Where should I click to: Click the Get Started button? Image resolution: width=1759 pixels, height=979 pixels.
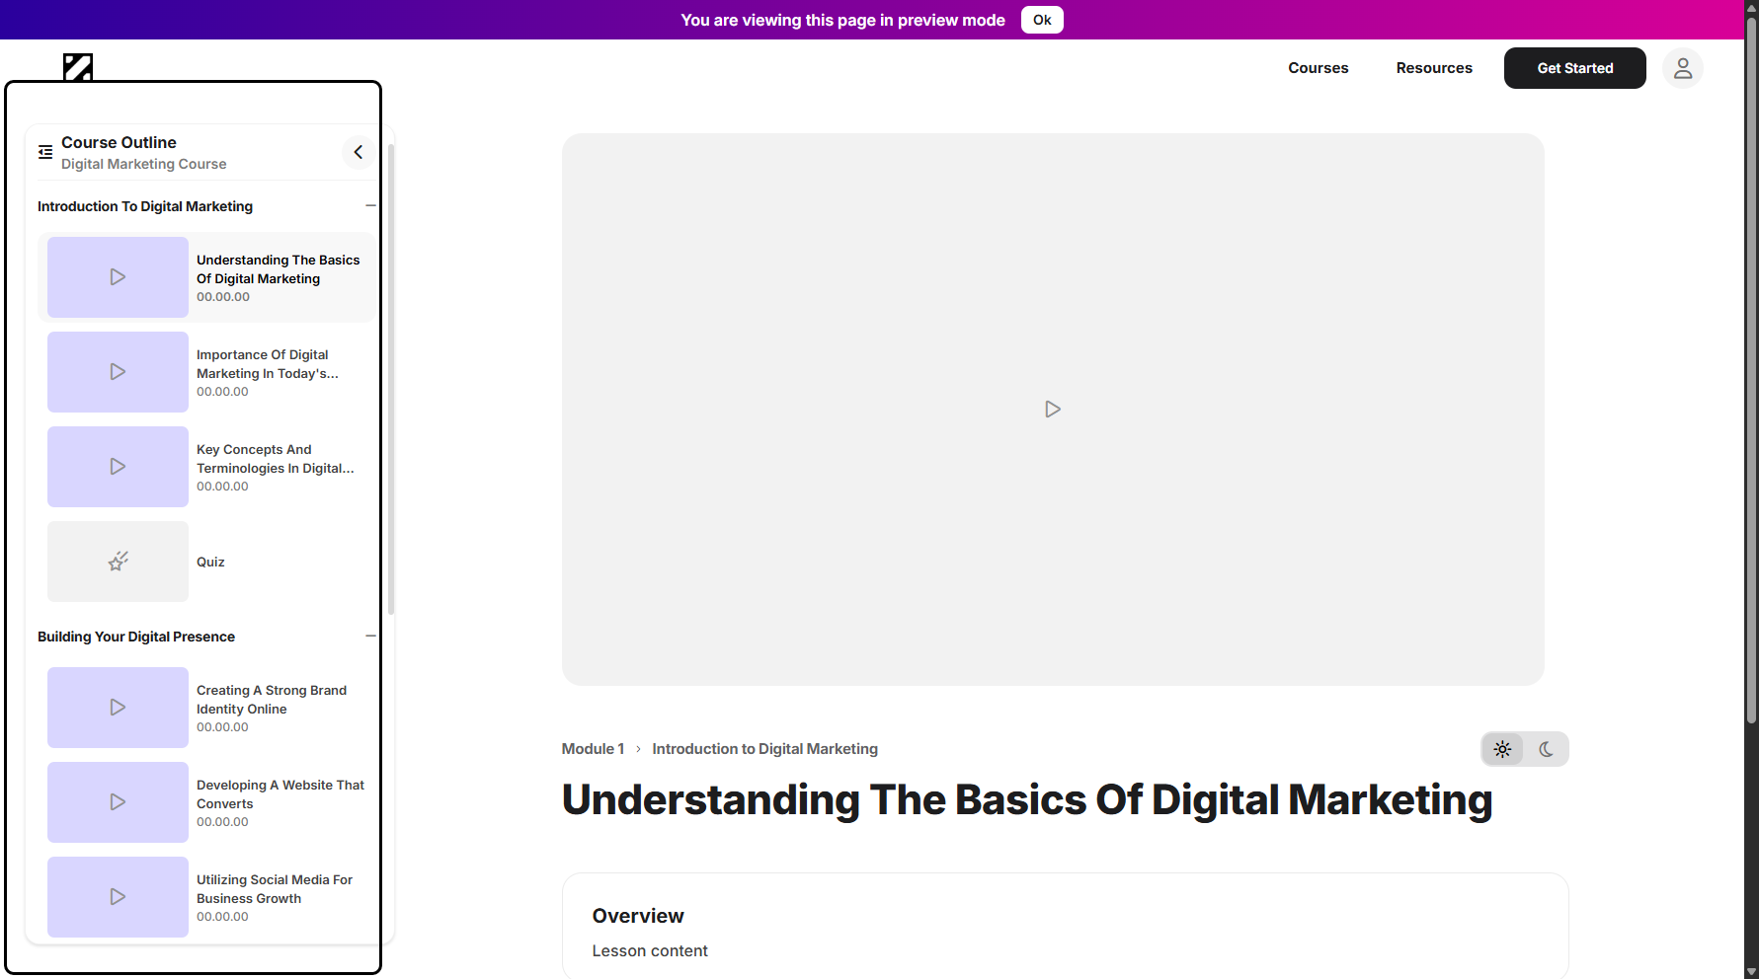[1575, 68]
